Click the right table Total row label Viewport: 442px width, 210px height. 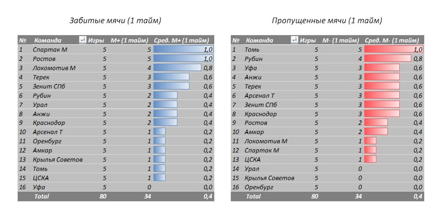click(253, 196)
